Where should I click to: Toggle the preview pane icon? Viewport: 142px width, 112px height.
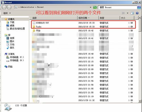[x=132, y=13]
